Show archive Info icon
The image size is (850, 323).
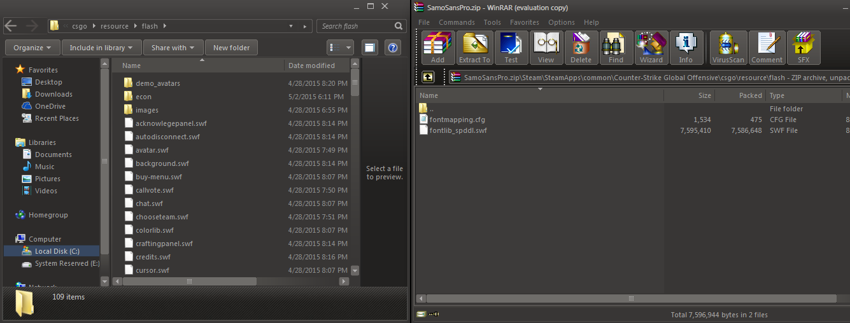pyautogui.click(x=686, y=48)
